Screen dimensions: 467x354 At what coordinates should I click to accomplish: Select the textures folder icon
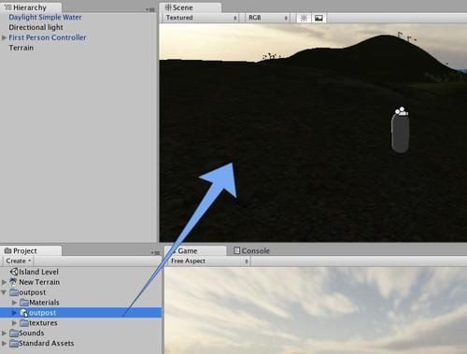pyautogui.click(x=24, y=323)
